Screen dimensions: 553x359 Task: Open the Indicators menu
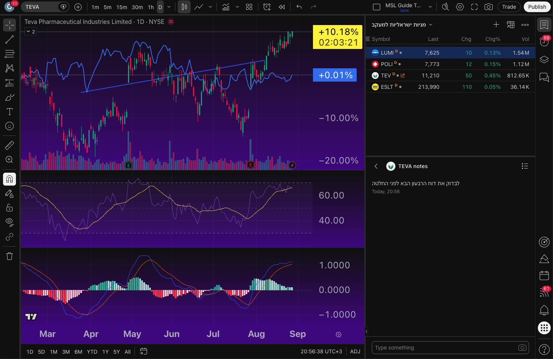pos(226,7)
